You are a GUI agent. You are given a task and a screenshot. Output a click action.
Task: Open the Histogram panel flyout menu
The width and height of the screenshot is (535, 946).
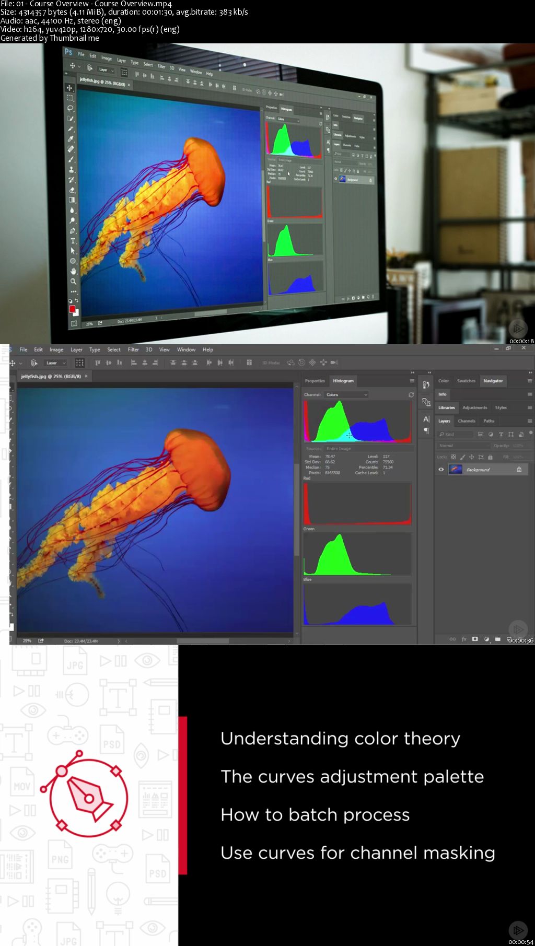(x=412, y=381)
